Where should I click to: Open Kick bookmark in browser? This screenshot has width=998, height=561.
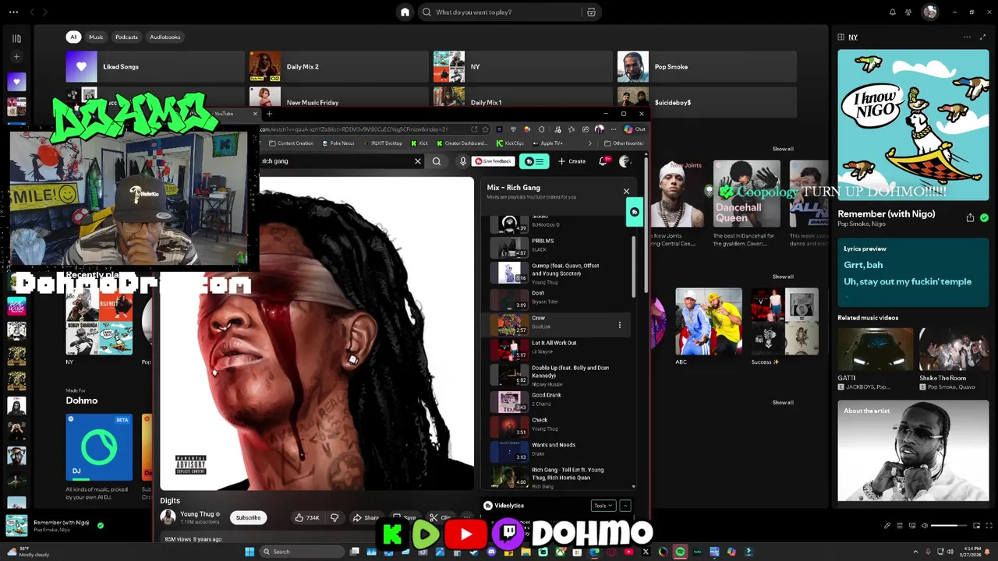coord(419,143)
